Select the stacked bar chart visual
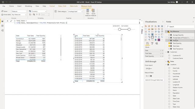195x109 pixels. point(146,26)
